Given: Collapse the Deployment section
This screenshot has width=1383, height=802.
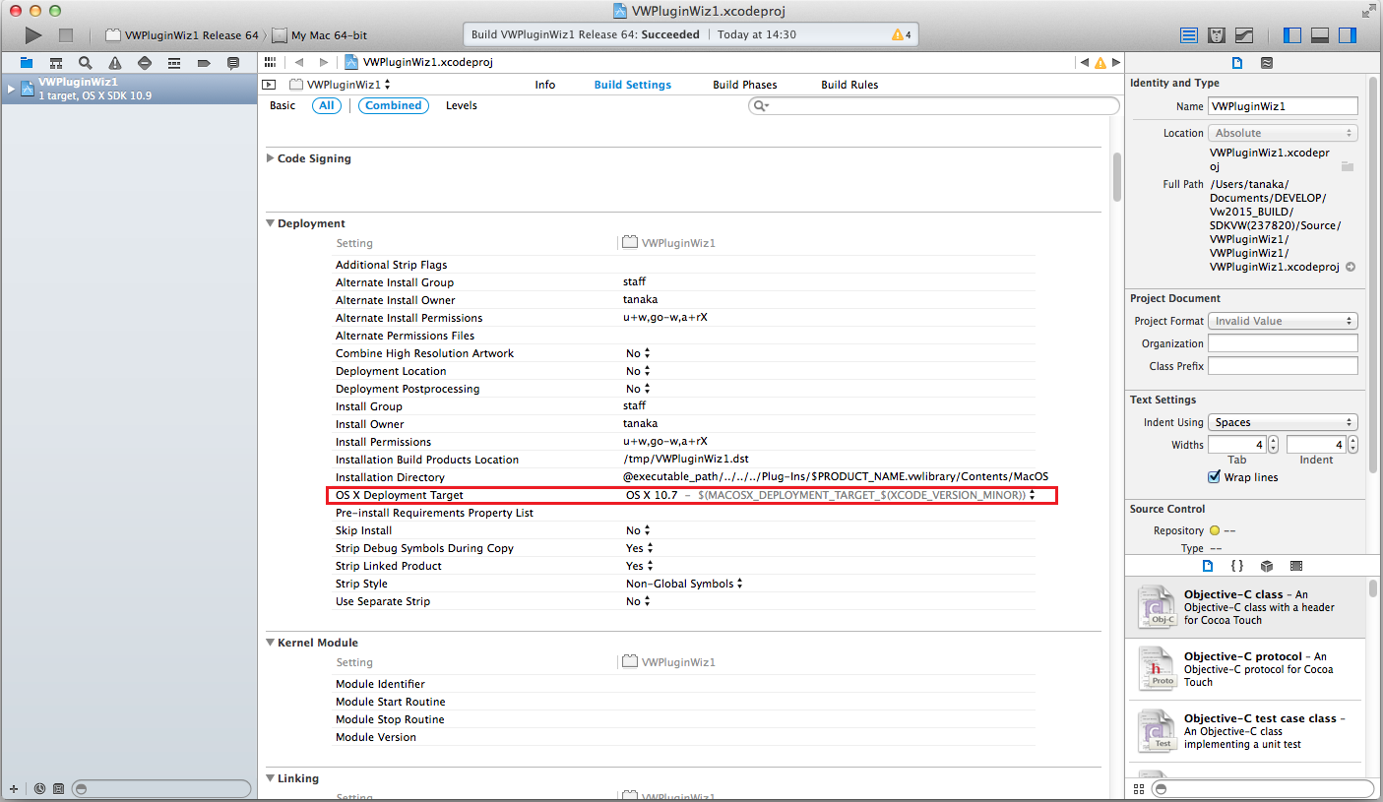Looking at the screenshot, I should pos(271,223).
